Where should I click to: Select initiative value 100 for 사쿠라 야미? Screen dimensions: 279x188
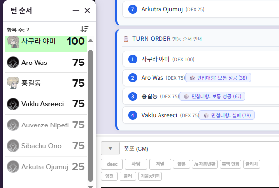76,41
